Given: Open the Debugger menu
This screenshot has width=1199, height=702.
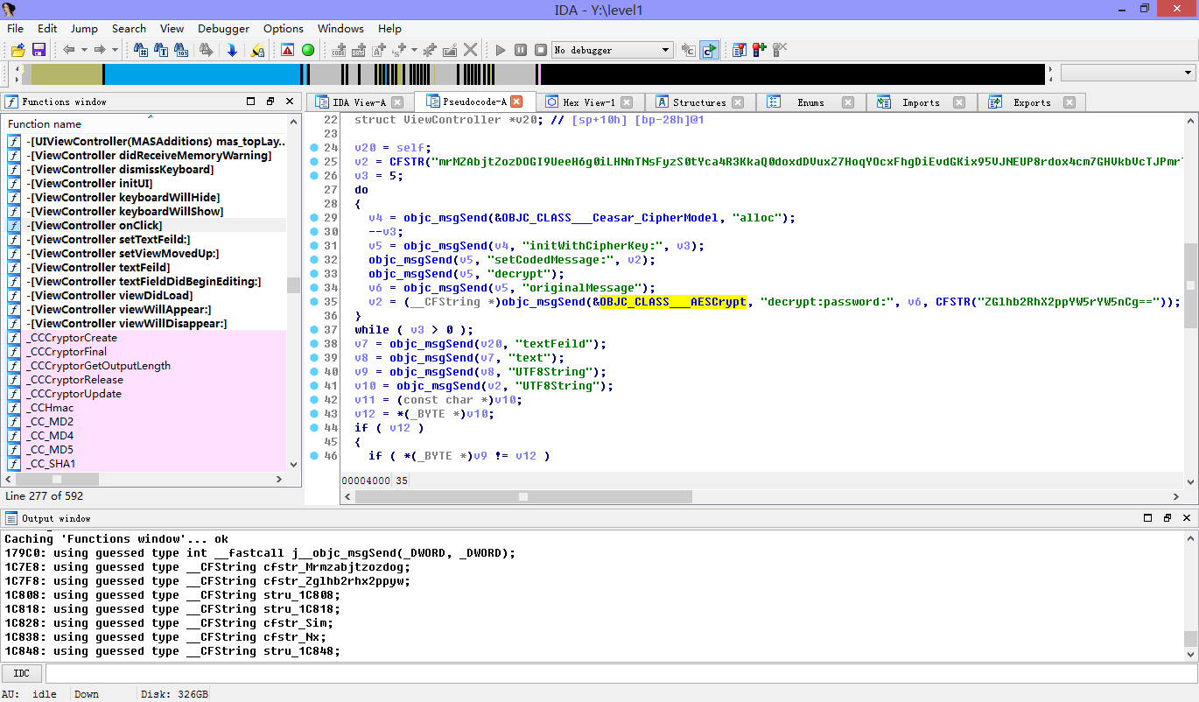Looking at the screenshot, I should point(223,28).
